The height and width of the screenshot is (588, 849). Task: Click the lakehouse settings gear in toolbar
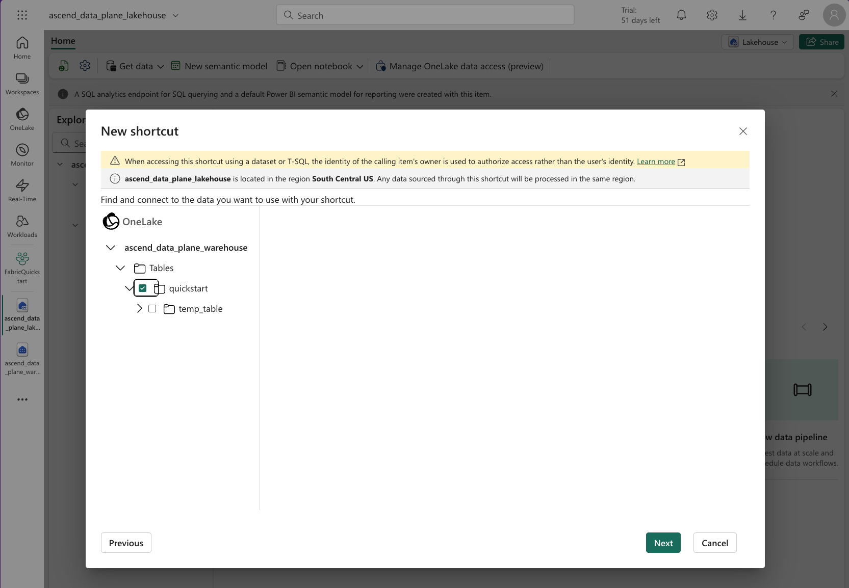click(x=85, y=66)
